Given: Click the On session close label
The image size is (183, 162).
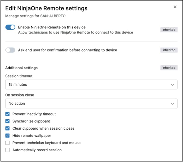Looking at the screenshot, I should pyautogui.click(x=20, y=95).
